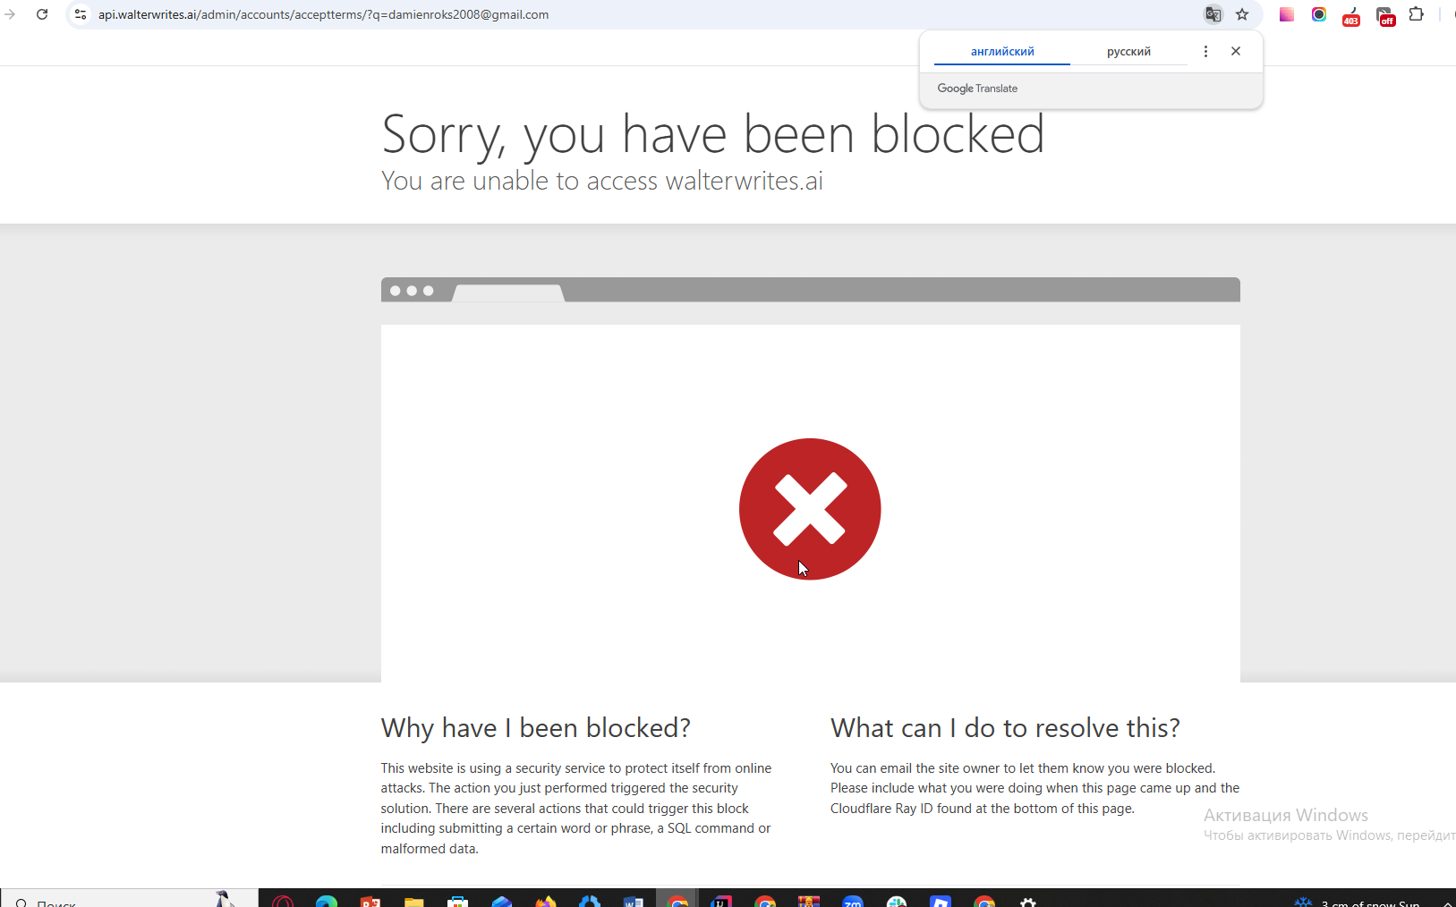Open Microsoft Edge from the taskbar
Screen dimensions: 1456x907
(327, 901)
